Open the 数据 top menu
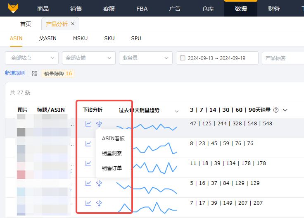The width and height of the screenshot is (304, 218). tap(241, 9)
